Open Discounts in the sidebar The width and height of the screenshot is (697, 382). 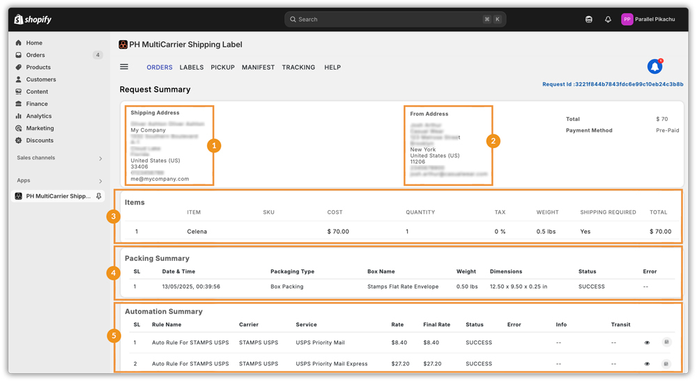(x=40, y=140)
